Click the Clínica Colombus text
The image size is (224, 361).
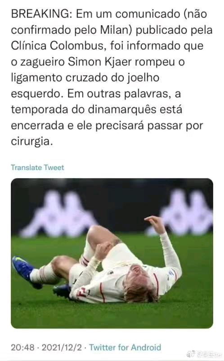[x=58, y=46]
